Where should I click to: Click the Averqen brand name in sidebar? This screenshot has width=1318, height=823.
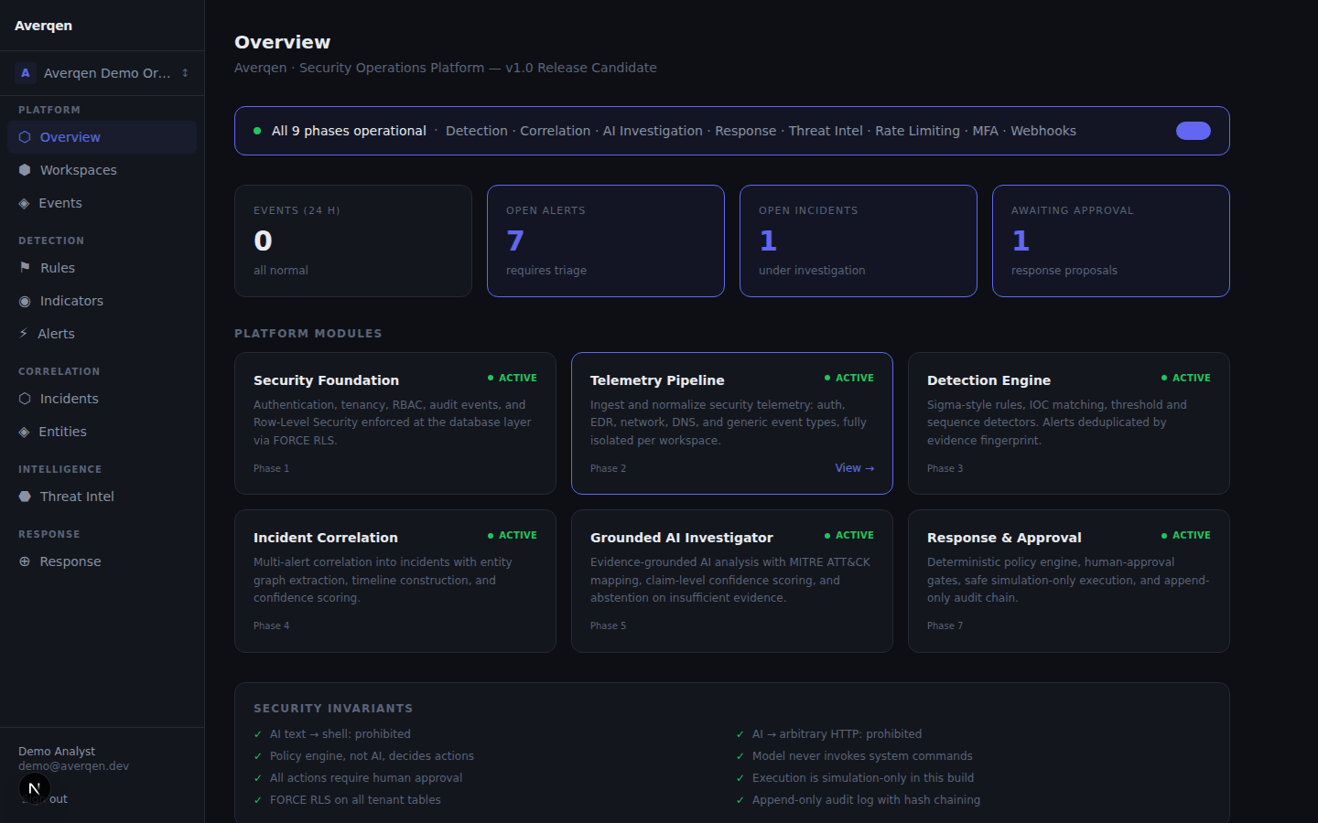pos(43,26)
